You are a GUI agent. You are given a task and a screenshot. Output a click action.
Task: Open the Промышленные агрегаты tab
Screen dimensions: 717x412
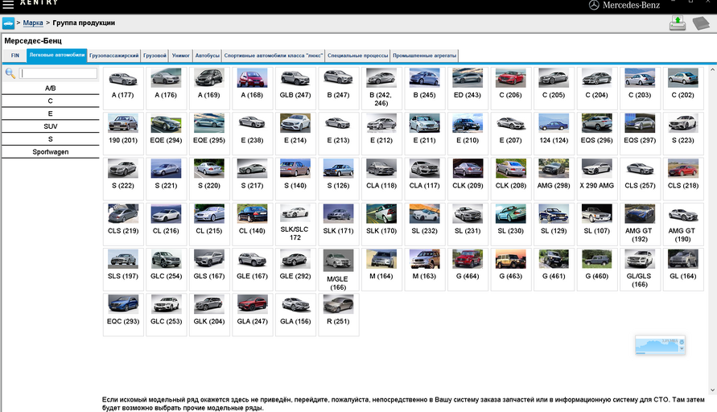424,56
